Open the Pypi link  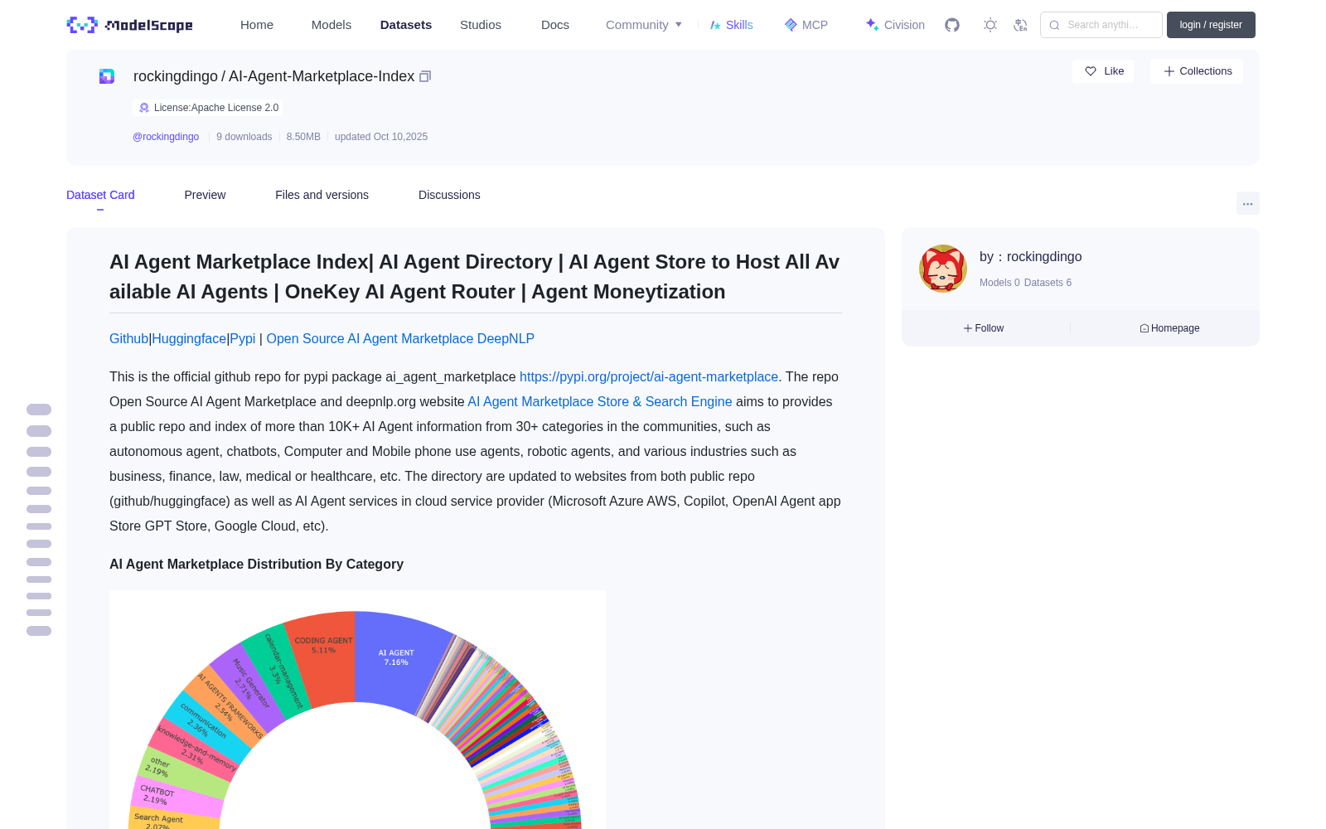pyautogui.click(x=243, y=338)
